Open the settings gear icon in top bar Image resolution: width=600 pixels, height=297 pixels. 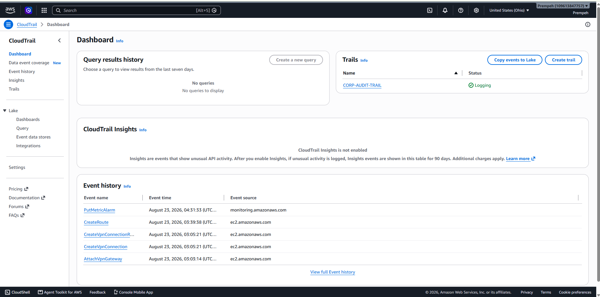pos(476,10)
